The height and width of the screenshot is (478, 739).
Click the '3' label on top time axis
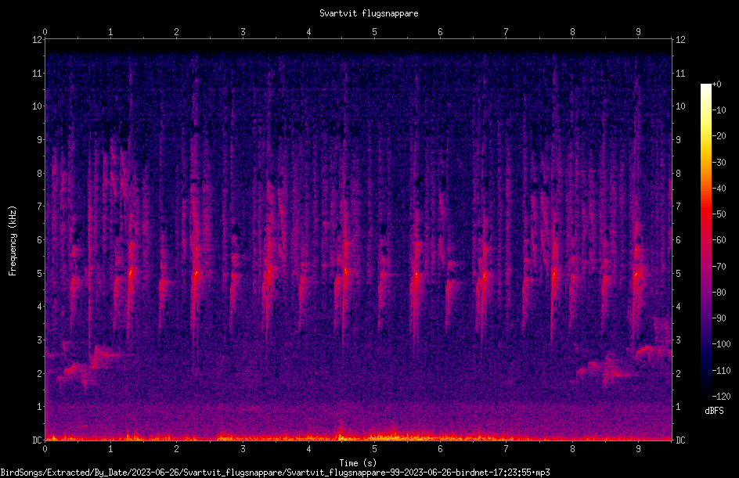pos(243,32)
